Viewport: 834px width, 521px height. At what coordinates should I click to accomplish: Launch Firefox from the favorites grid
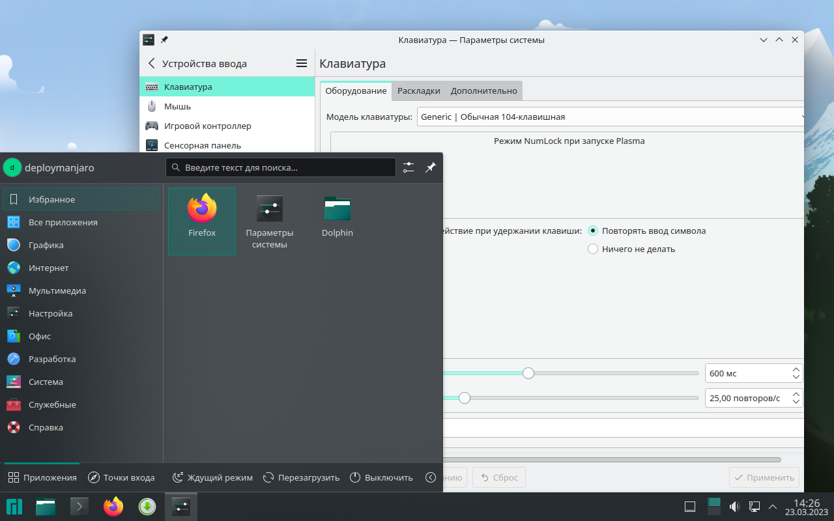[202, 221]
